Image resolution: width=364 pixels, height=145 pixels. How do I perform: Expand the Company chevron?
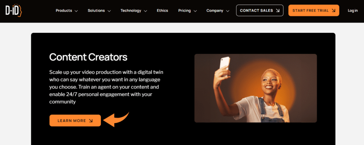coord(227,11)
